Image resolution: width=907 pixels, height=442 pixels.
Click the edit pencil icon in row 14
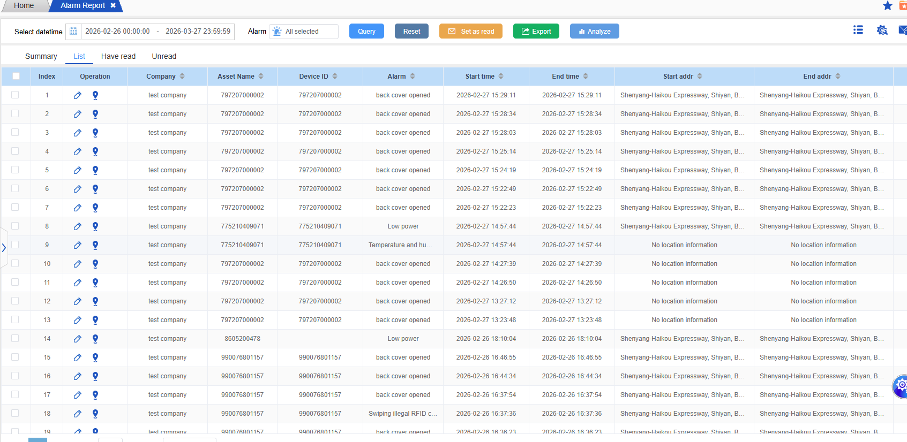78,339
